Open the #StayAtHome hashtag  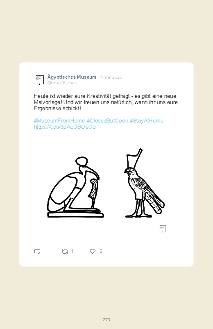pos(147,120)
